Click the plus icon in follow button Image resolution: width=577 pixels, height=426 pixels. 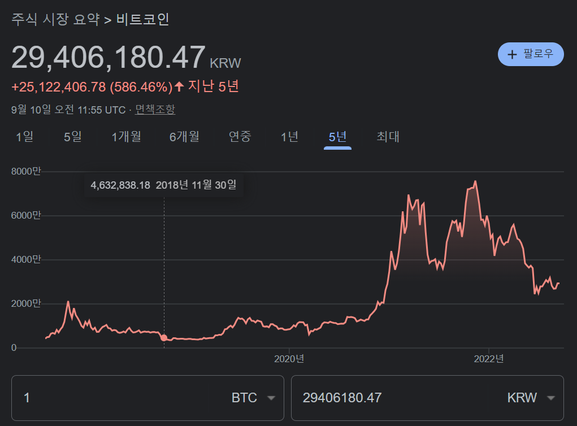[x=512, y=54]
